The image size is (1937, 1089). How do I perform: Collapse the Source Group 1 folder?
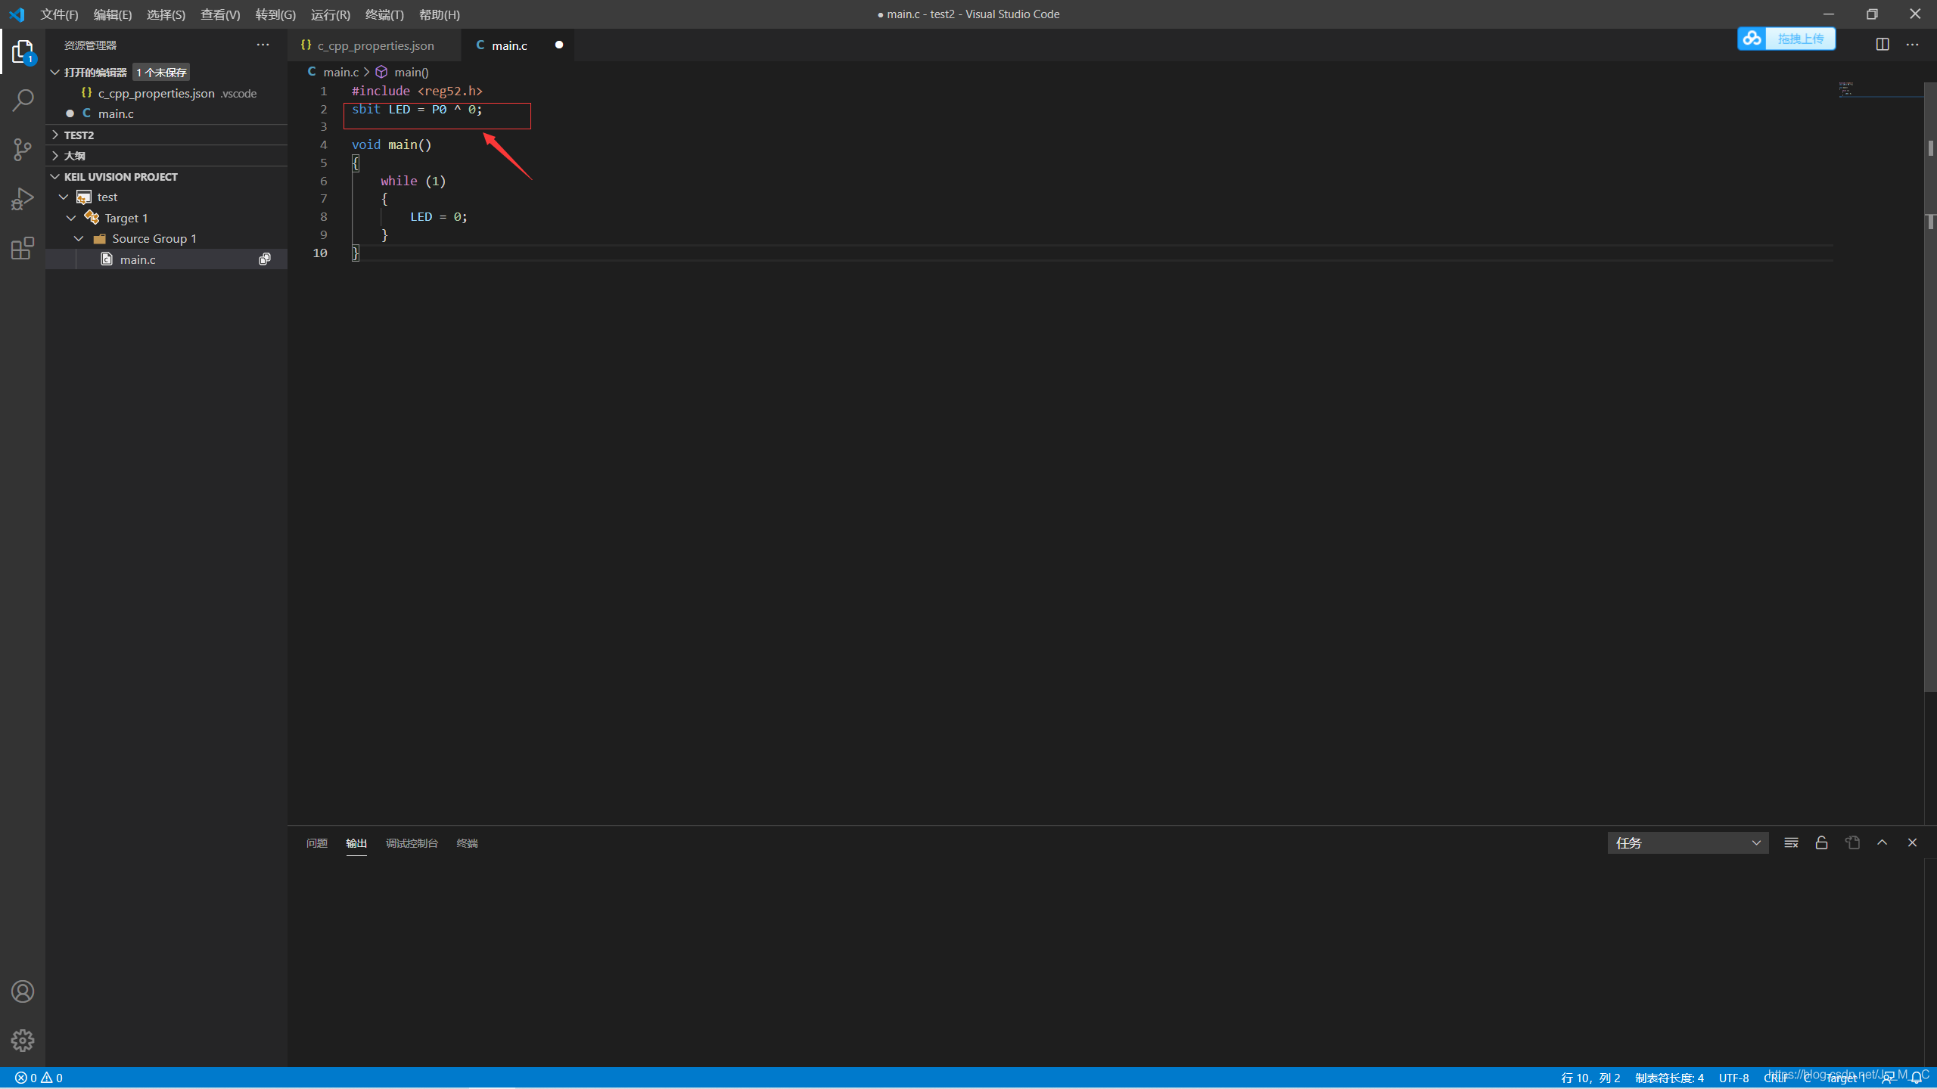pos(79,238)
